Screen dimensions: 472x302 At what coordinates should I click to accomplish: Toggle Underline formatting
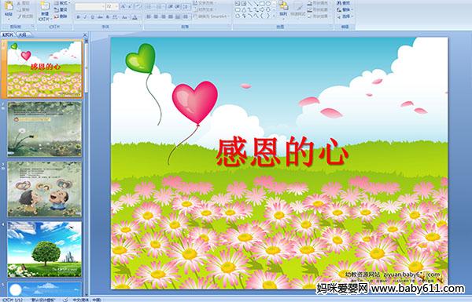(x=92, y=17)
